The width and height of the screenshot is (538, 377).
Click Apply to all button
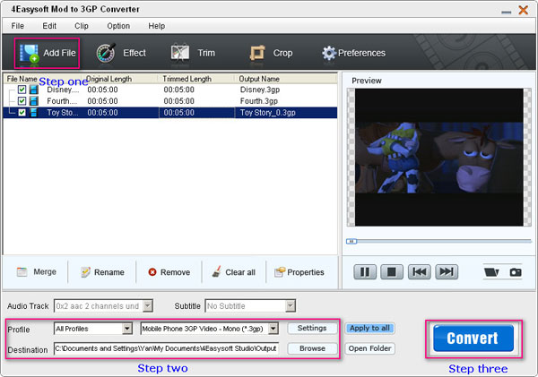(369, 329)
